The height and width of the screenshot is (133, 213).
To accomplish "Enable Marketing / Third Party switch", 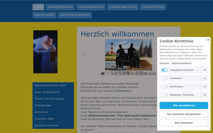I will (164, 95).
